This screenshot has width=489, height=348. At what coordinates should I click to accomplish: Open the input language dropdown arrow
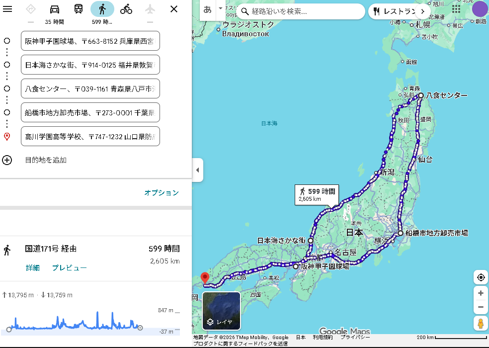(221, 9)
